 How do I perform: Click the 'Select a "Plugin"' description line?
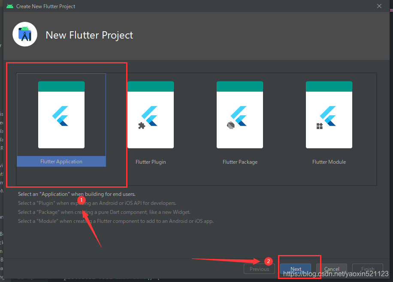pyautogui.click(x=97, y=203)
